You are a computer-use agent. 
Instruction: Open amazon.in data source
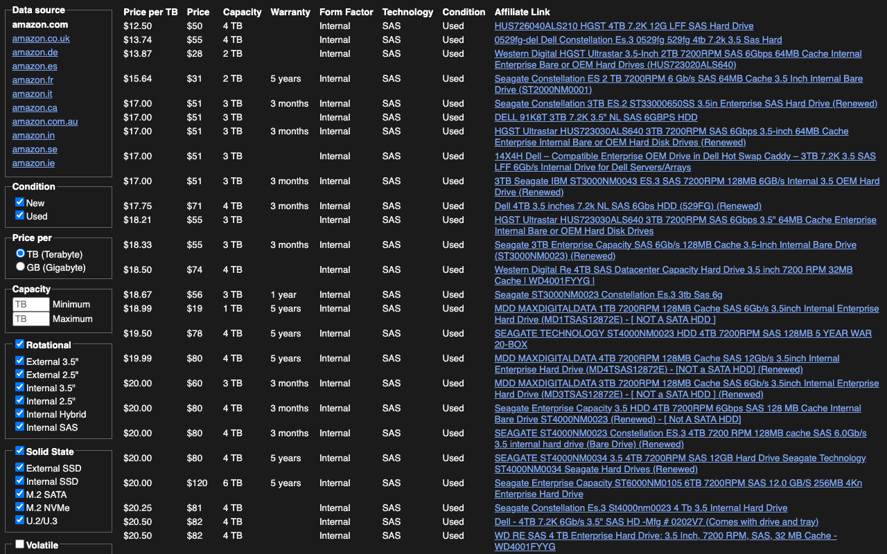[33, 136]
